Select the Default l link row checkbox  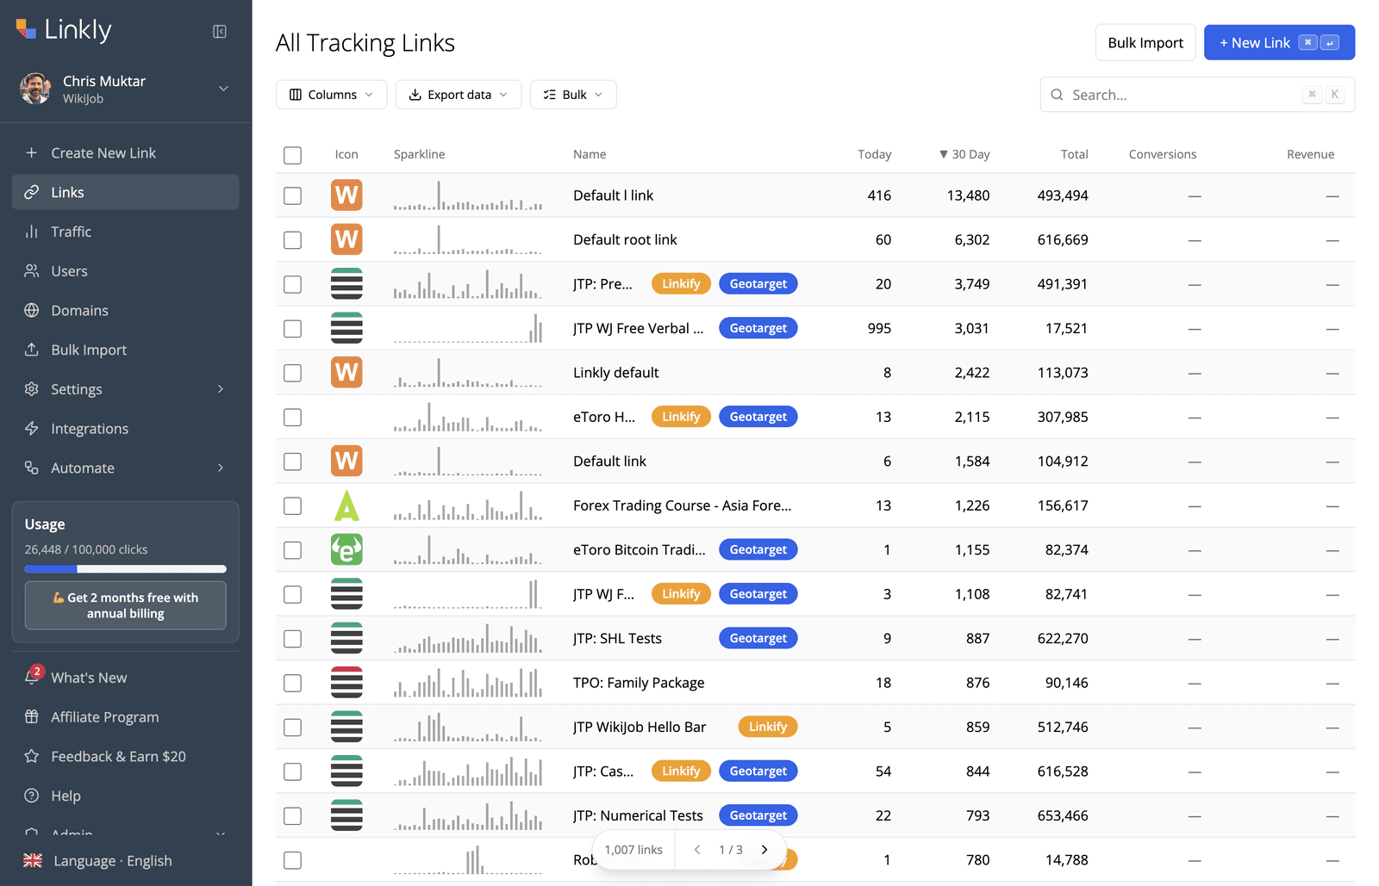293,195
